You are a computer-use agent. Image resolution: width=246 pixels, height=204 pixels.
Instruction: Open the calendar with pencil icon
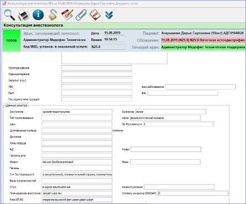67,15
